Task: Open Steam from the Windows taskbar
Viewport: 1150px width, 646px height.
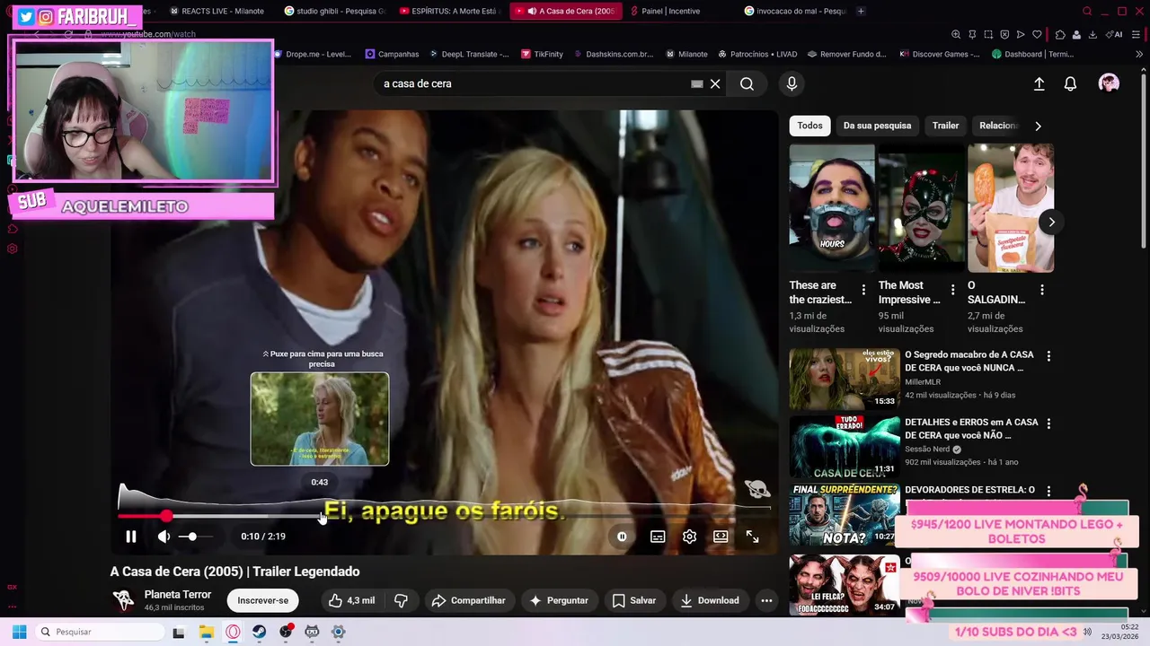Action: [x=259, y=632]
